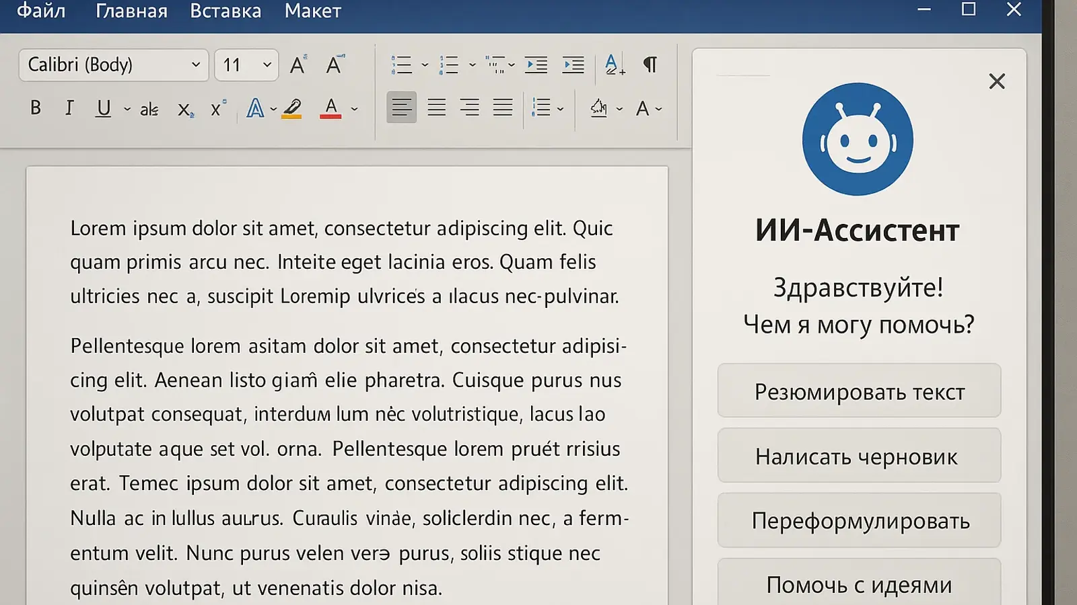
Task: Click the Налисать черновик button
Action: click(x=859, y=456)
